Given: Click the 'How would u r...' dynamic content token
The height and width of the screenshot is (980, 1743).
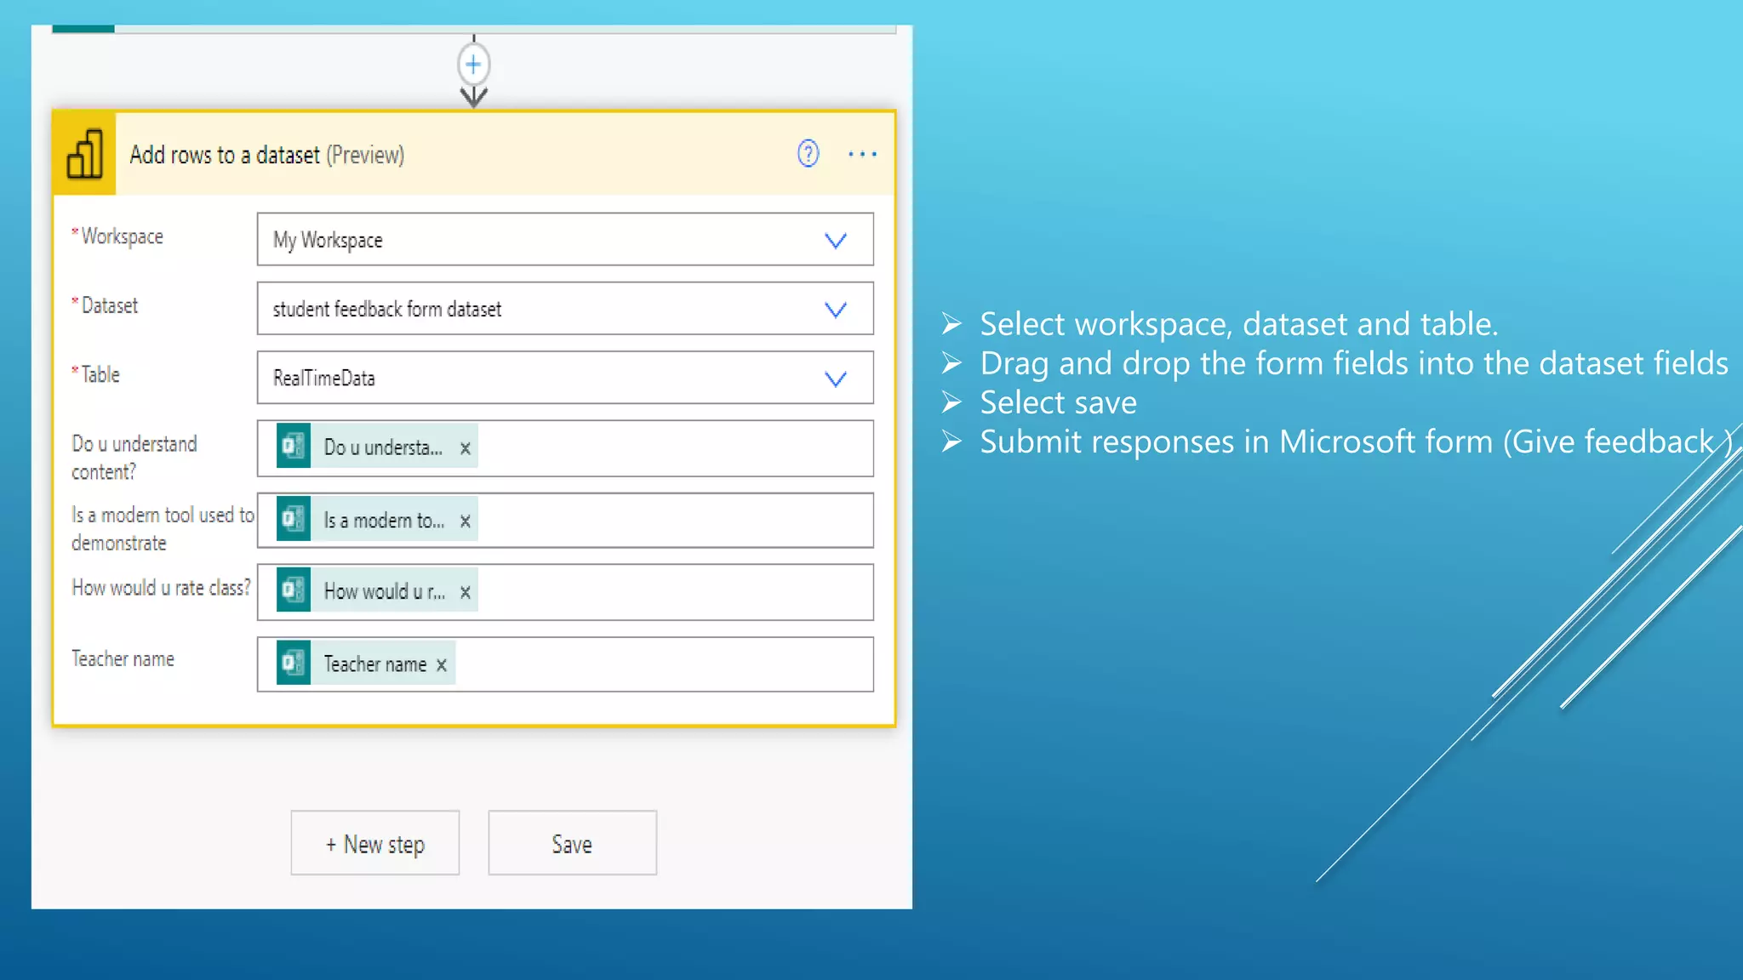Looking at the screenshot, I should point(377,590).
